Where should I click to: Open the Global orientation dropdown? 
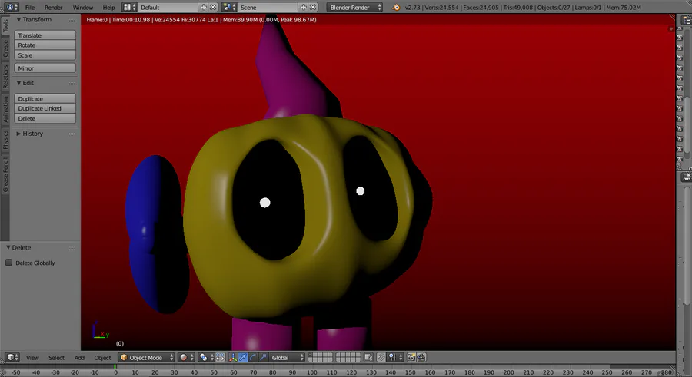click(287, 358)
